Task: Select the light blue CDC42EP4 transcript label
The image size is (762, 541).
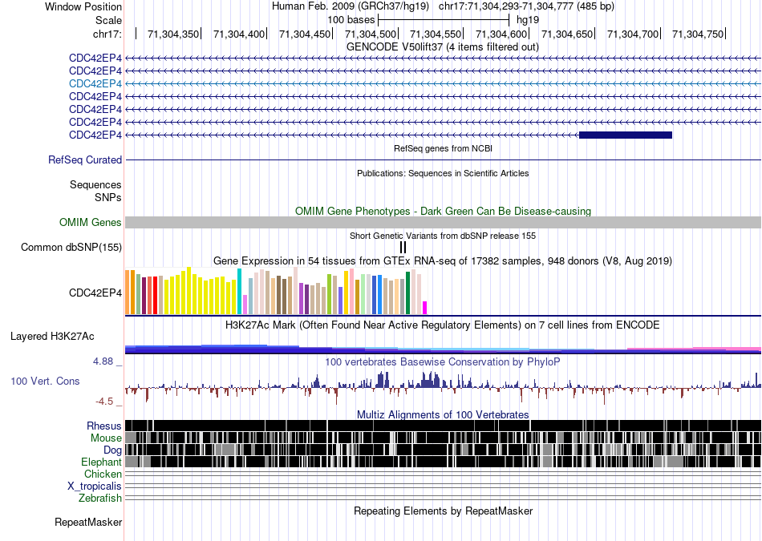Action: point(95,83)
